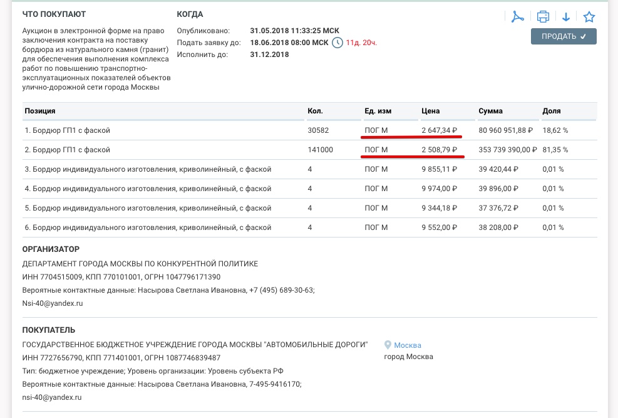Click the Цена column header

(x=431, y=111)
